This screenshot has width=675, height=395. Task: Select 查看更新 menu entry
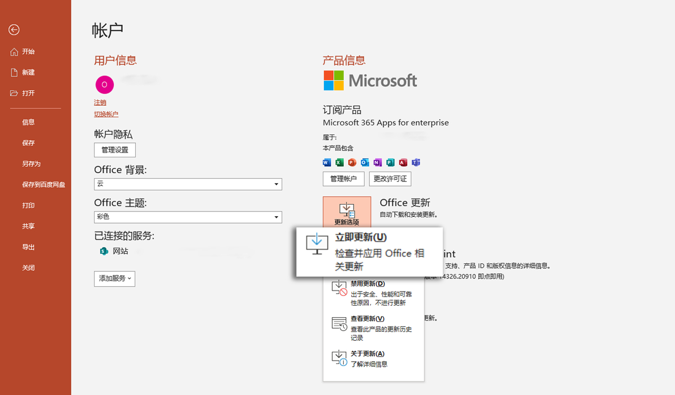[373, 328]
